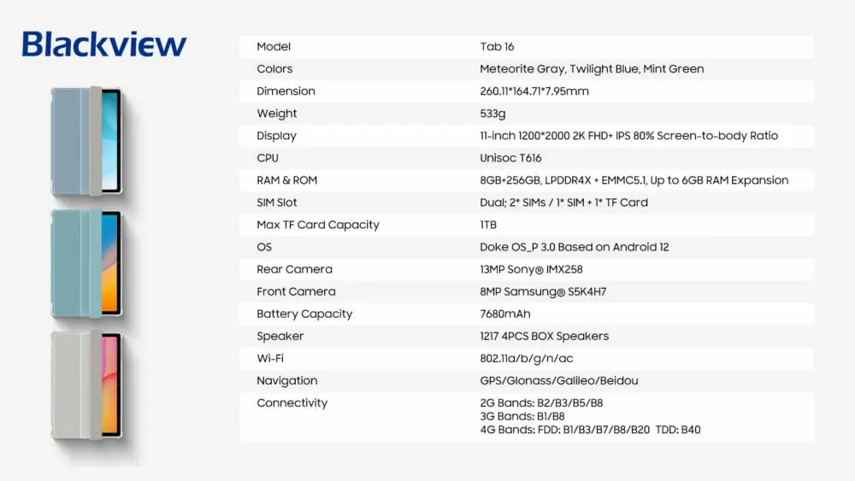Select the teal tablet image in middle
The width and height of the screenshot is (855, 481).
pos(86,262)
